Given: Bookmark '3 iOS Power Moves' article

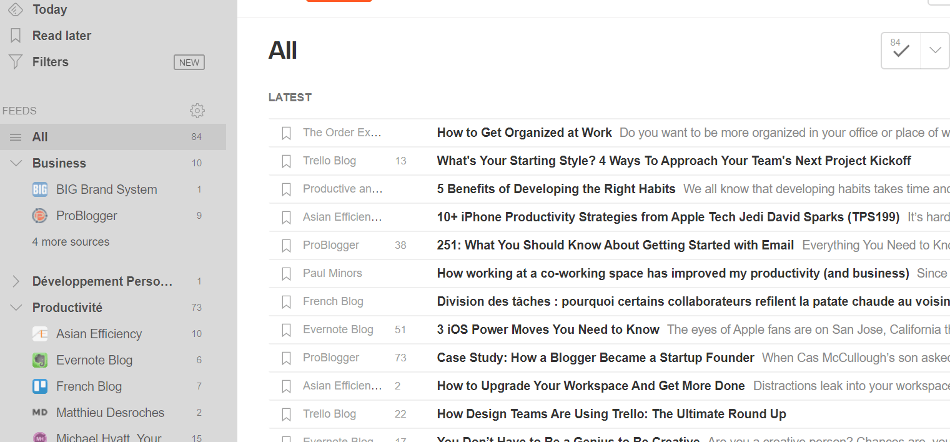Looking at the screenshot, I should 286,329.
